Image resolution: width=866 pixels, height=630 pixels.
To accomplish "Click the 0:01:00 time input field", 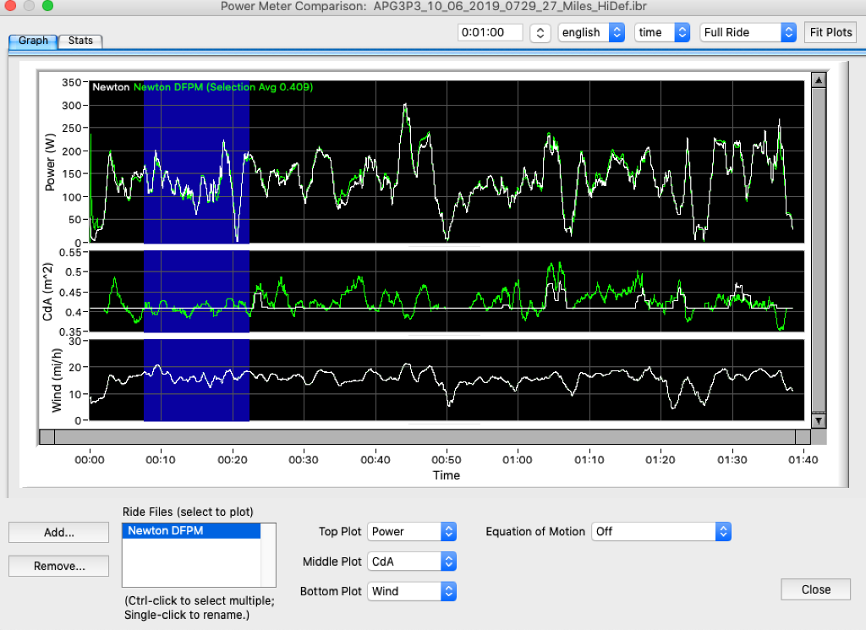I will tap(491, 32).
